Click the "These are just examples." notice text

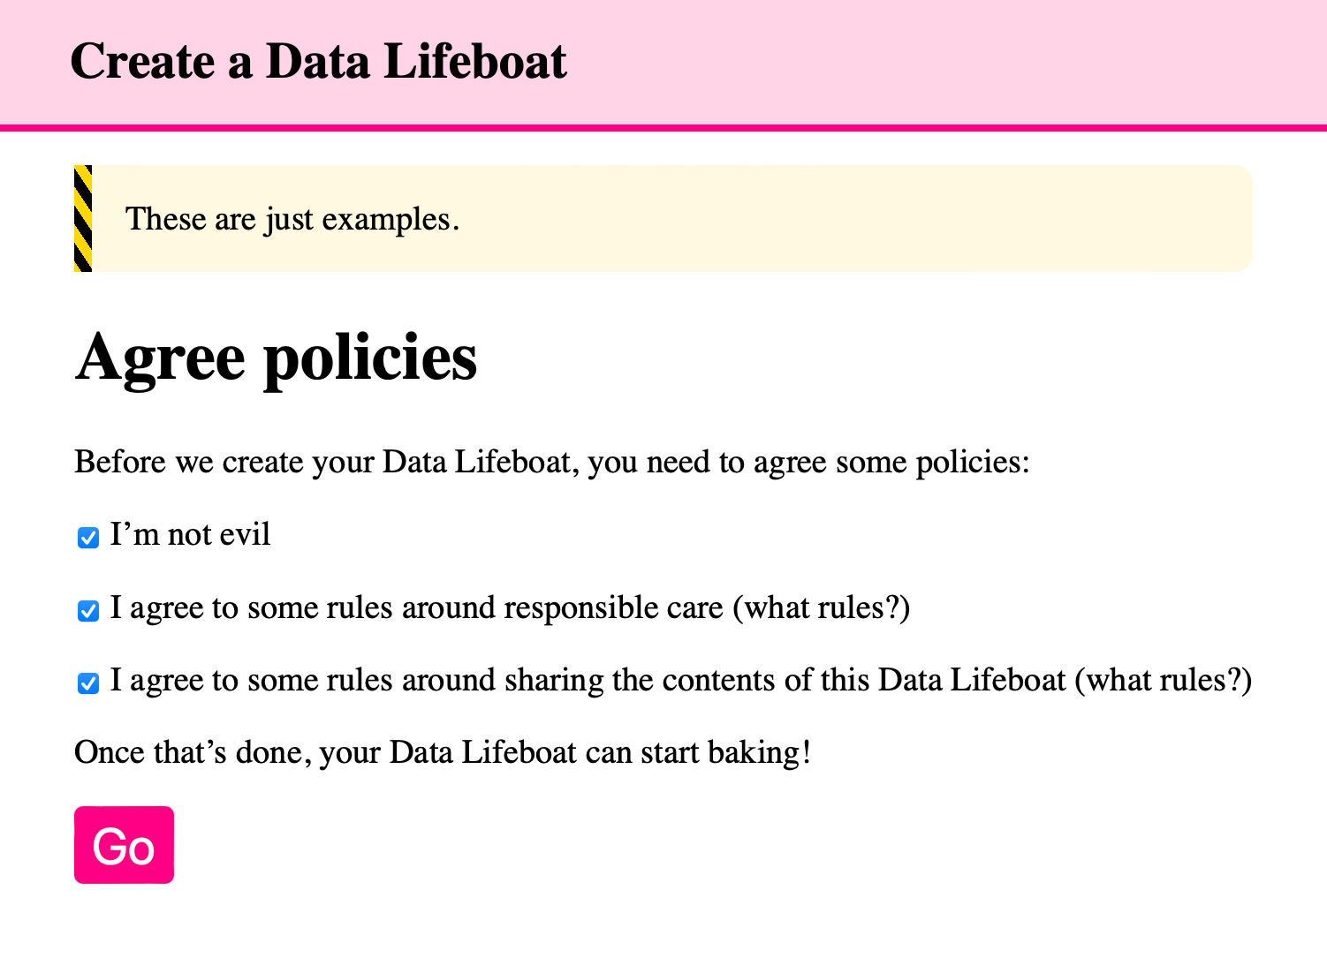292,219
